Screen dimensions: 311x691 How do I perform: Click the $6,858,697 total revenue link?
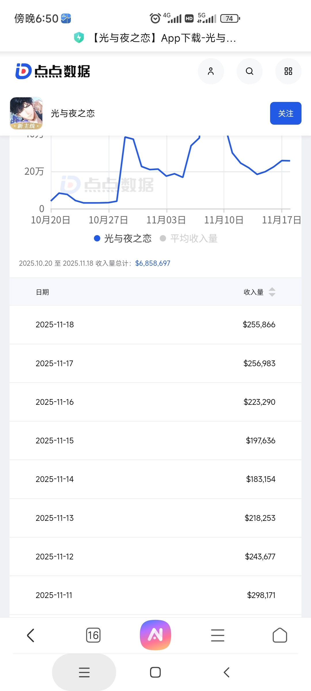click(153, 263)
